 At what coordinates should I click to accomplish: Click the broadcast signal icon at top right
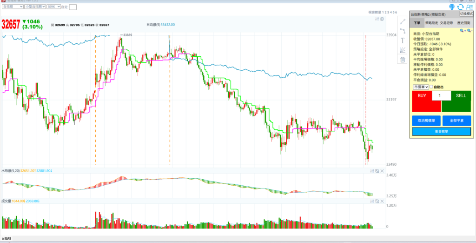click(x=451, y=7)
